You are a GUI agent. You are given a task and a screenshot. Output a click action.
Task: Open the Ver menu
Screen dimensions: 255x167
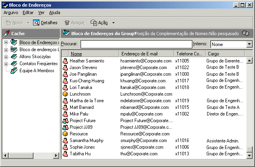point(41,12)
